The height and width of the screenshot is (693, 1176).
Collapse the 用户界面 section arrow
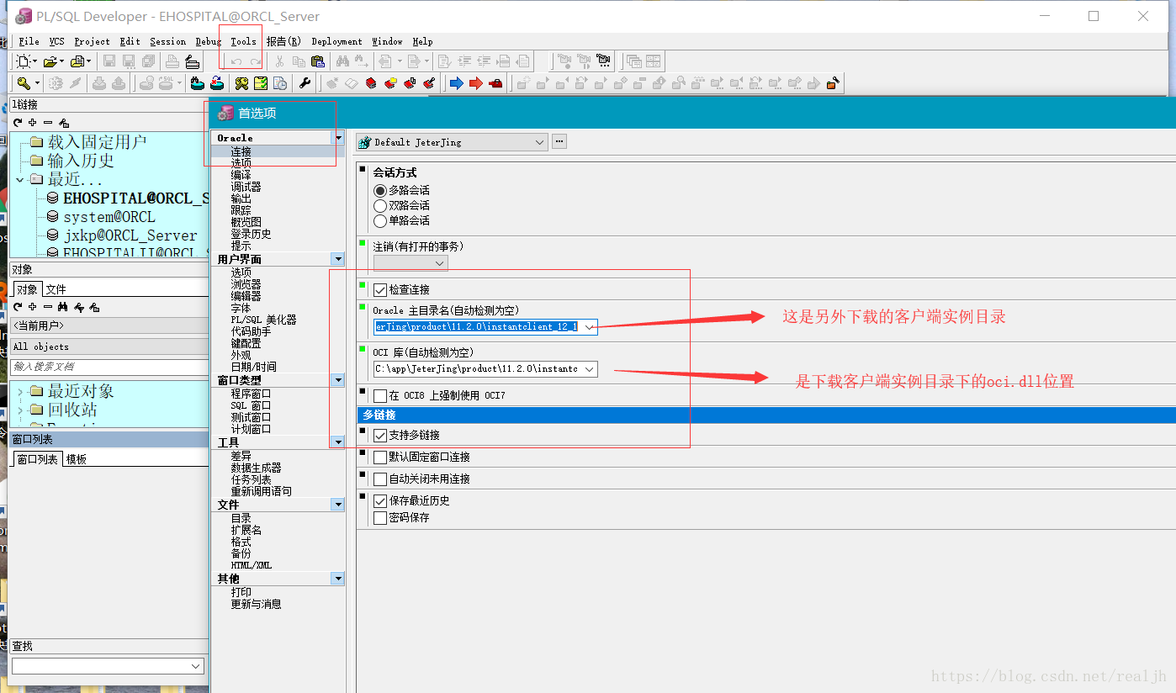pos(338,260)
